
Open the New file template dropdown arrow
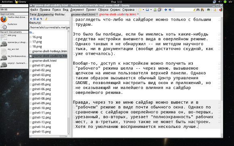(x=143, y=10)
